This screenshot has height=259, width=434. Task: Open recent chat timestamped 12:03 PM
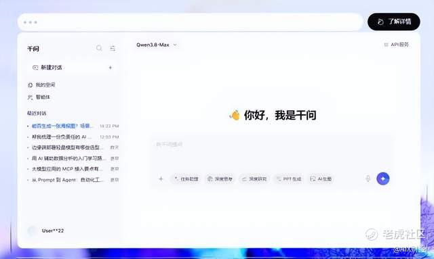(x=73, y=137)
